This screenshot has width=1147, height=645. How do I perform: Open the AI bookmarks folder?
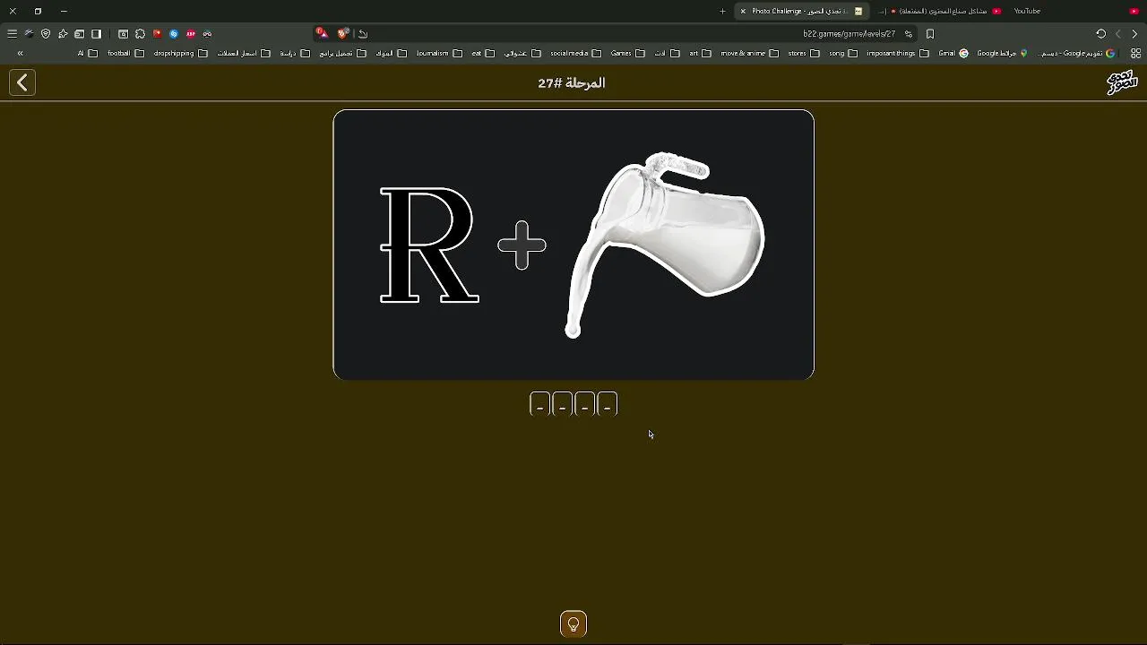88,53
